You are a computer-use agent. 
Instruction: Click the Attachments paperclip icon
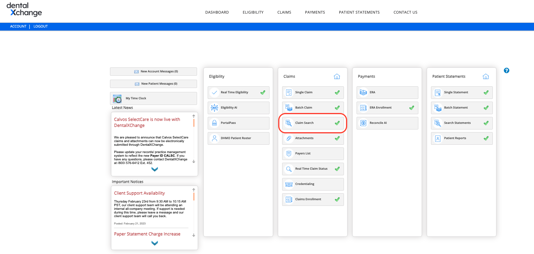tap(289, 138)
